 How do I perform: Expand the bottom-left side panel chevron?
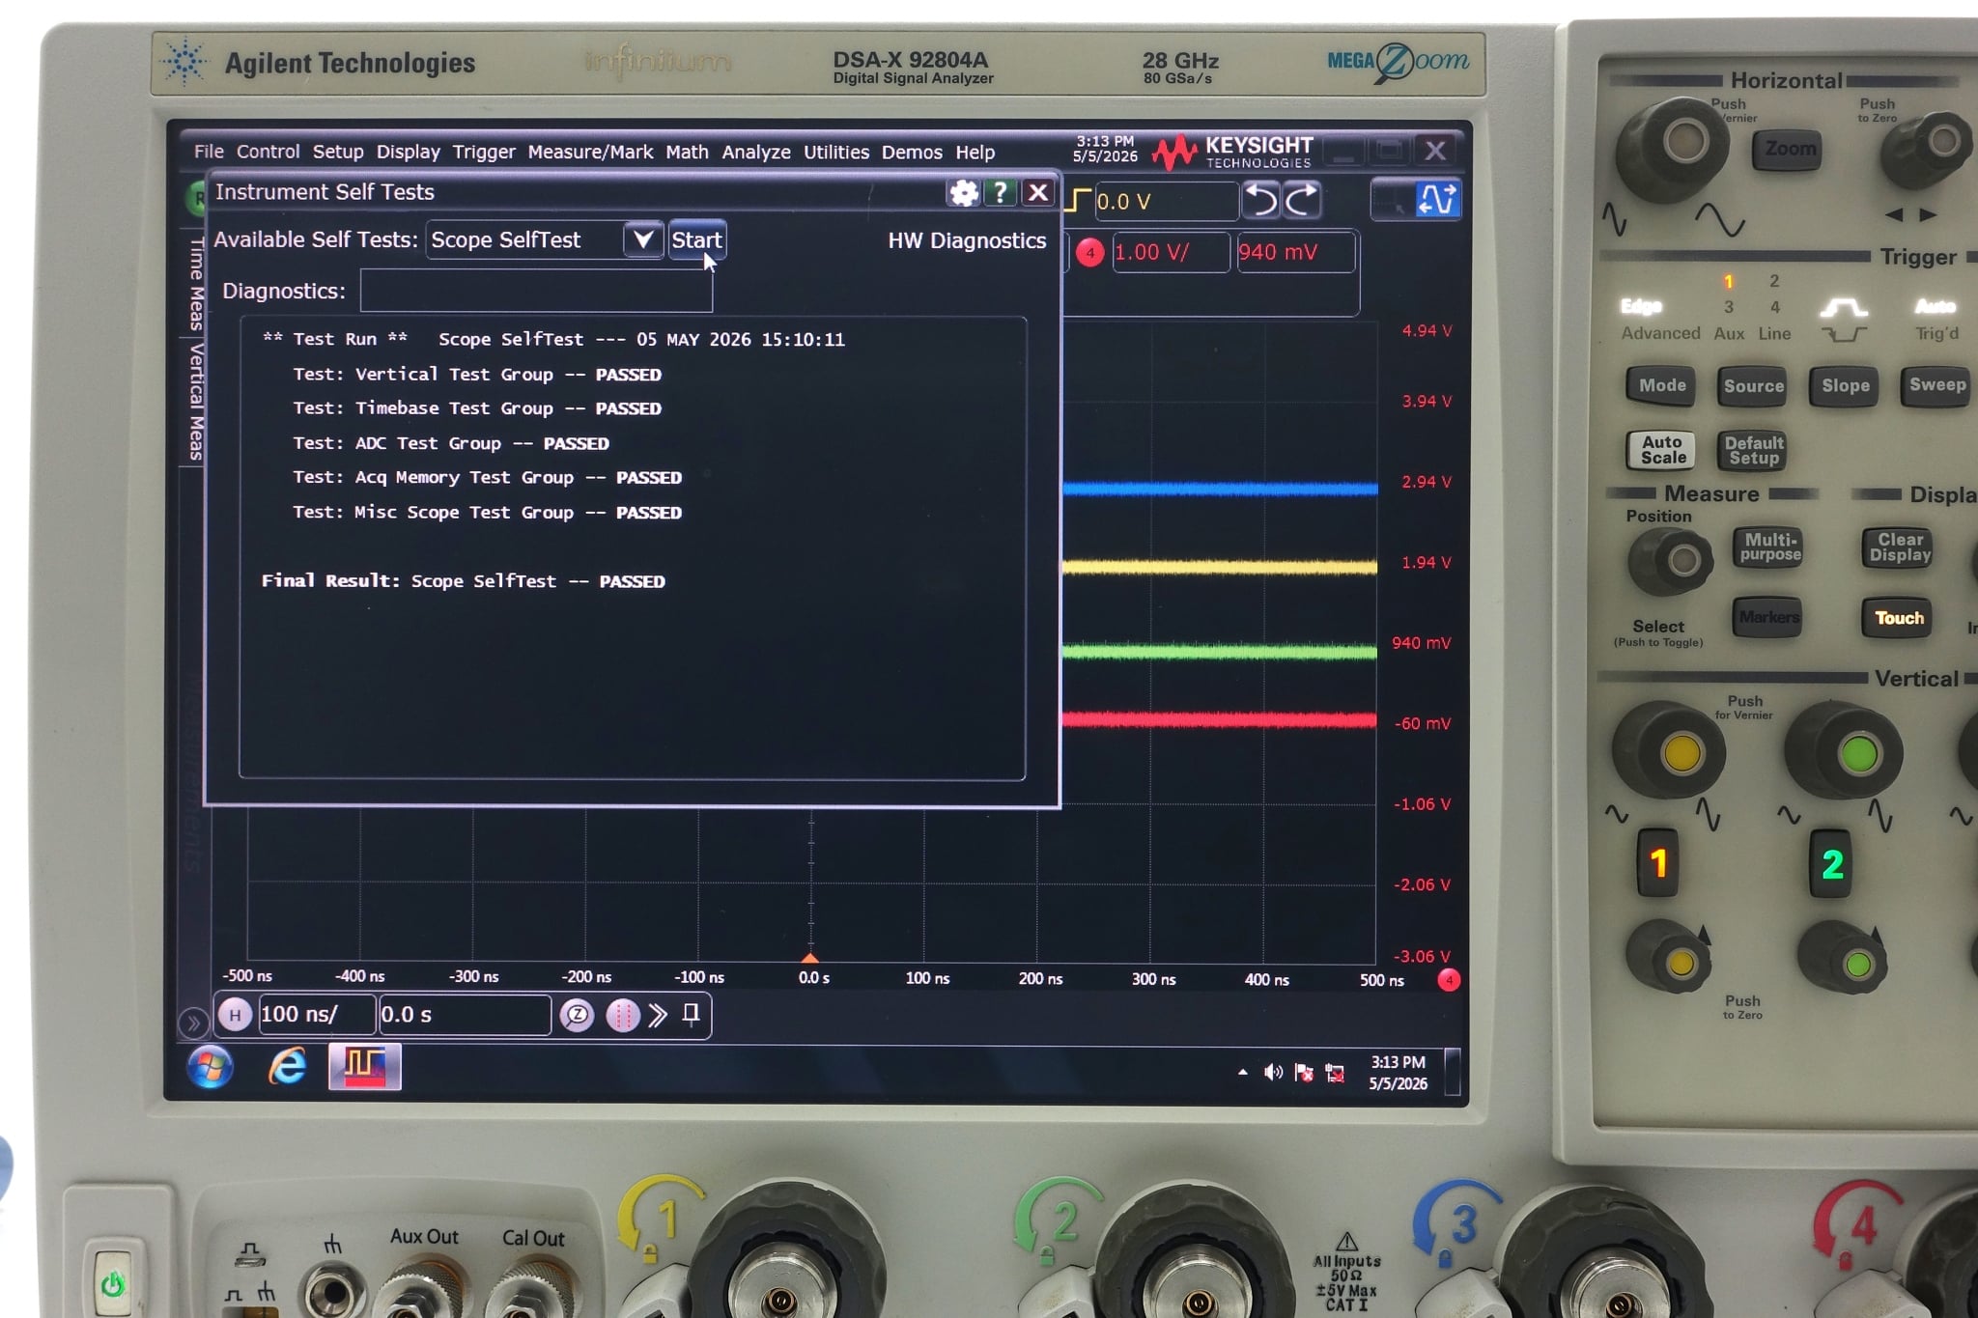pyautogui.click(x=193, y=1022)
